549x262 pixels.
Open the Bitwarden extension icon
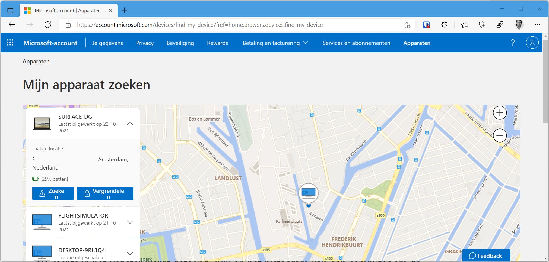[x=426, y=25]
